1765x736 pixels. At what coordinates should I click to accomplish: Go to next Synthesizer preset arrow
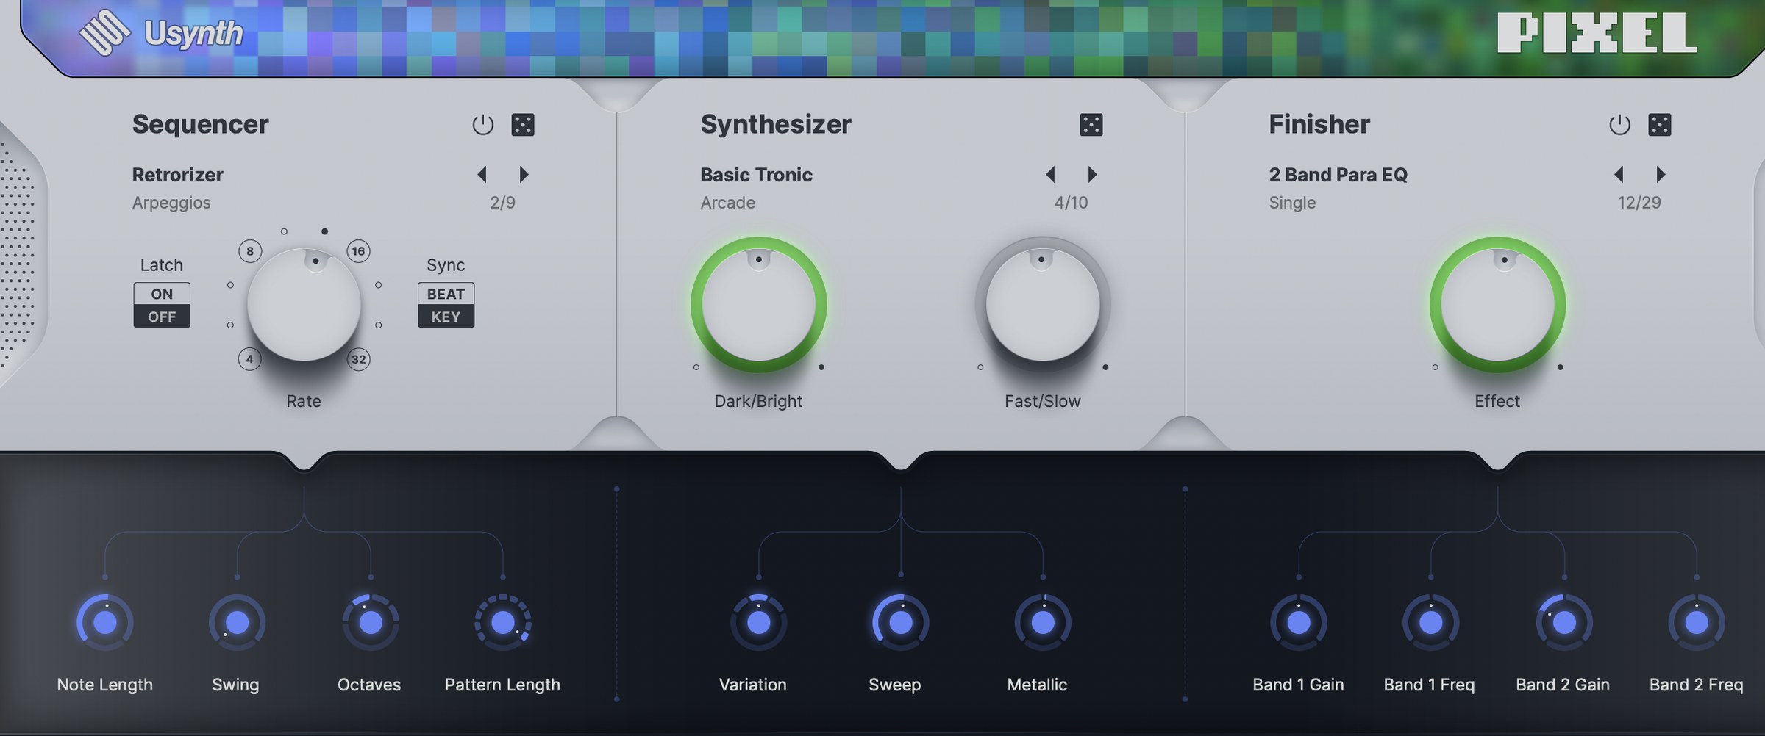[1092, 174]
